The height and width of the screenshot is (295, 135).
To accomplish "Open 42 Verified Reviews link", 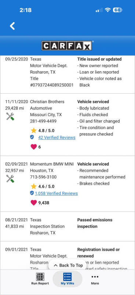I will pos(57,138).
